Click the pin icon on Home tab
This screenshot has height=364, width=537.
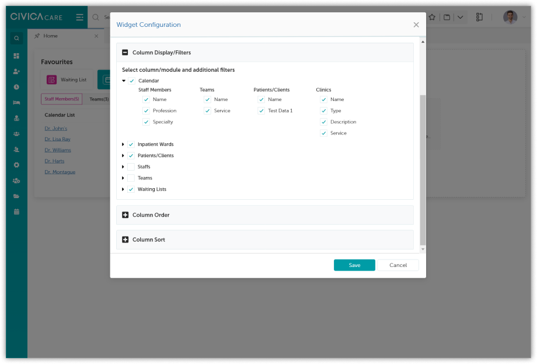[x=37, y=36]
